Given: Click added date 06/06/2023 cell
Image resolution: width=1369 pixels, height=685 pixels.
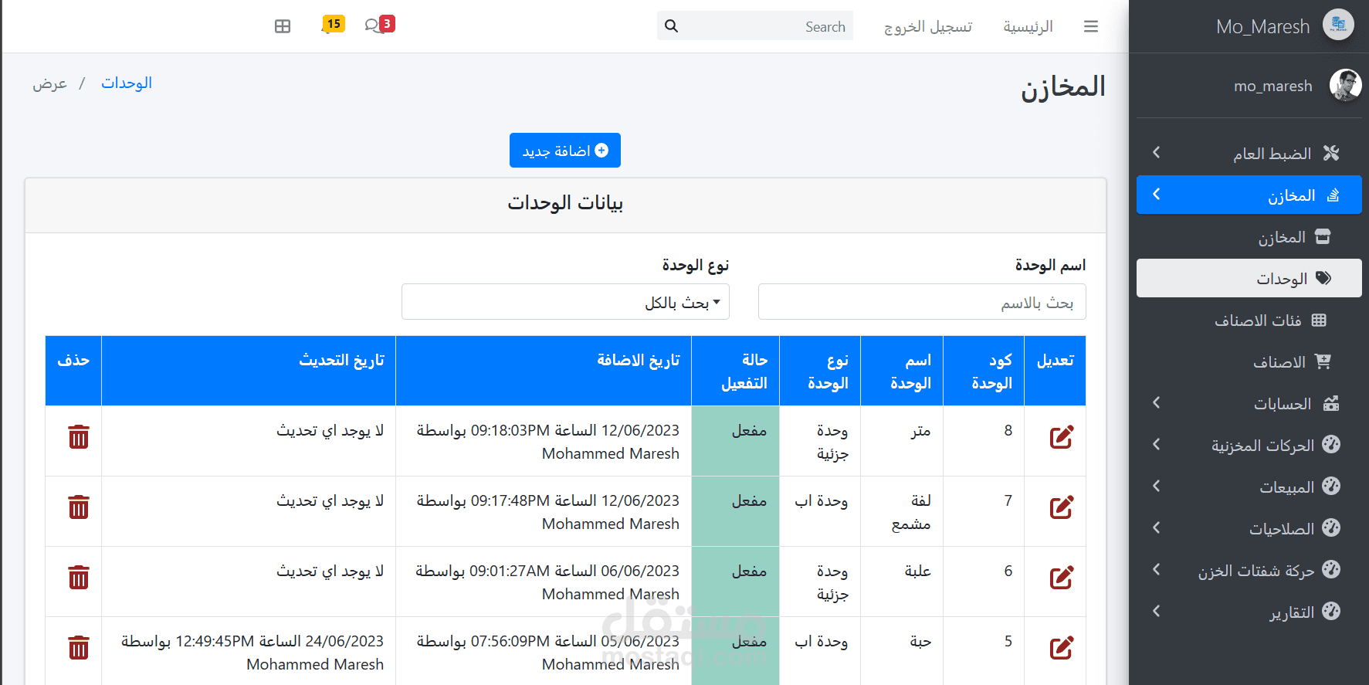Looking at the screenshot, I should pyautogui.click(x=544, y=582).
